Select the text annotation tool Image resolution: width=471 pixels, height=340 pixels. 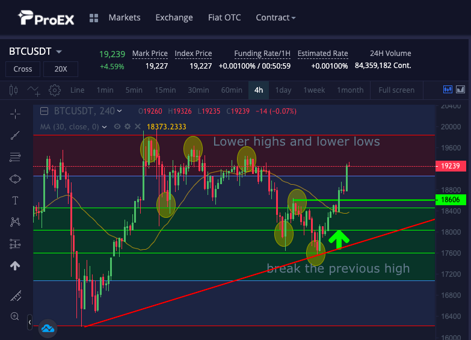15,200
